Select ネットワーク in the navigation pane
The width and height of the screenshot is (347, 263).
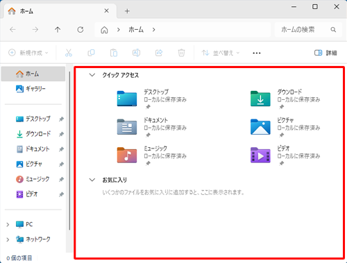tap(33, 239)
